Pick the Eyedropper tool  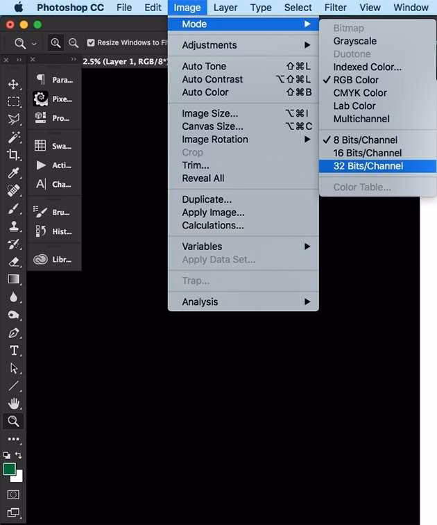pyautogui.click(x=13, y=173)
